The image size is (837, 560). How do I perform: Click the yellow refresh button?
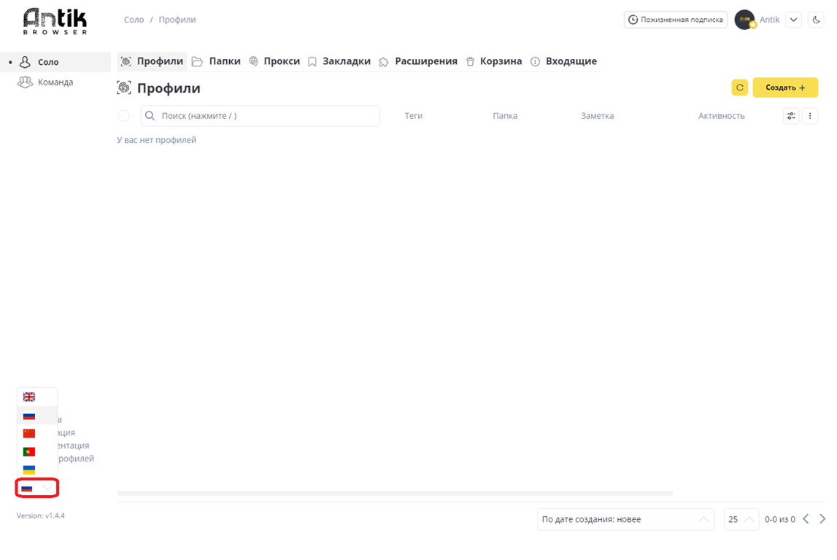coord(740,87)
